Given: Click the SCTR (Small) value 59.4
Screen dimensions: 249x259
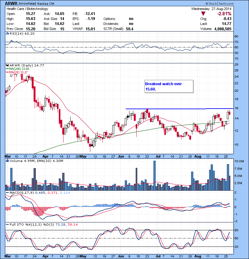Looking at the screenshot, I should [129, 29].
